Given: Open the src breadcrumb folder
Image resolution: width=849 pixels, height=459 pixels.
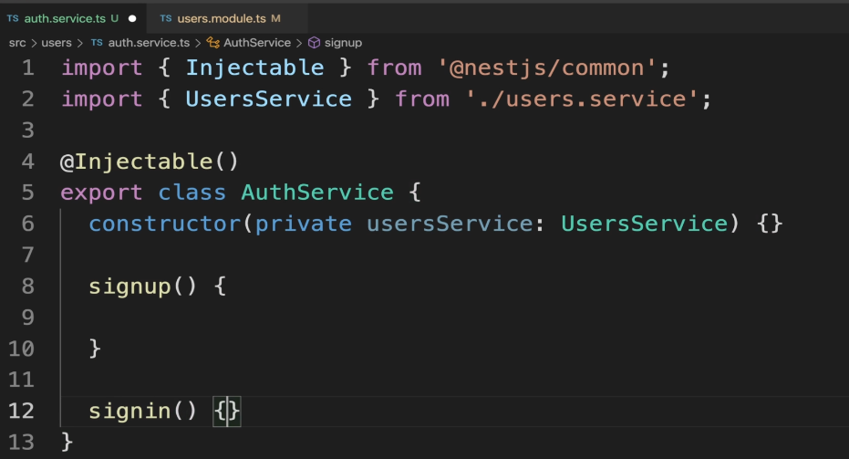Looking at the screenshot, I should (17, 43).
